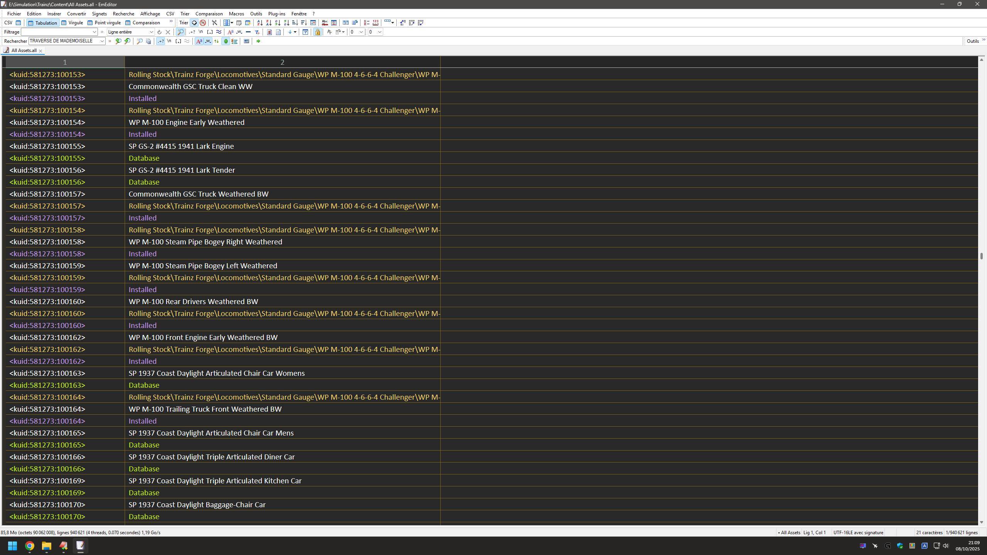
Task: Toggle regex option in Rechercher bar
Action: click(160, 41)
